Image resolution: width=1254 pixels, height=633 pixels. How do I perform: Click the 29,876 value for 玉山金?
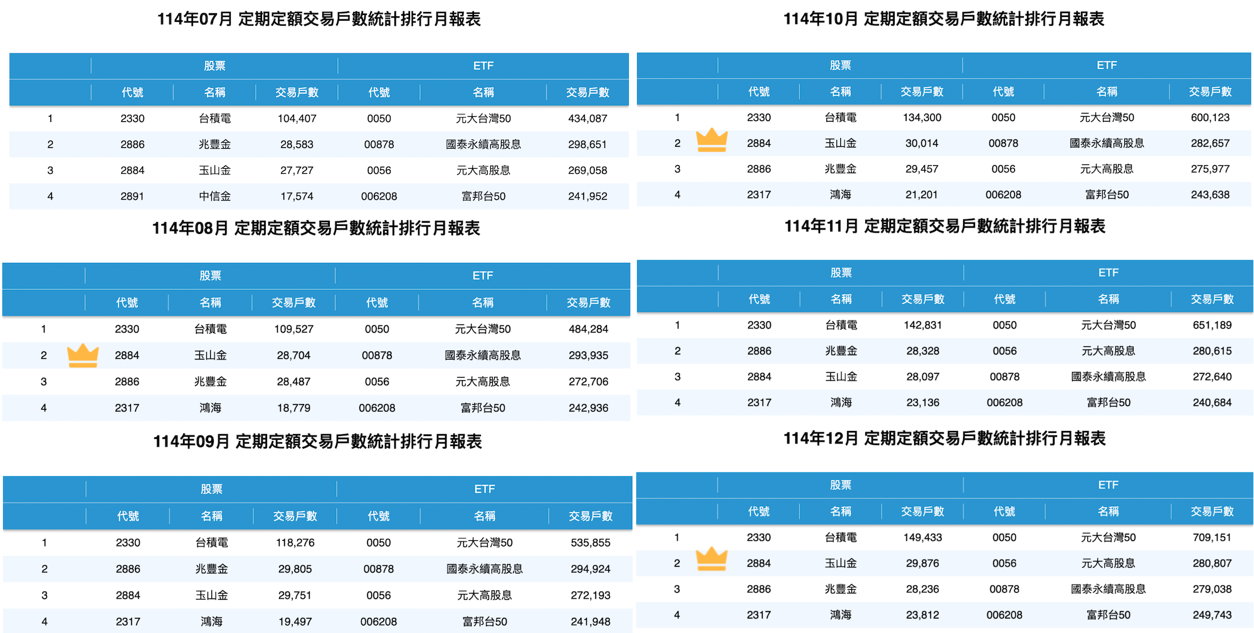[922, 563]
